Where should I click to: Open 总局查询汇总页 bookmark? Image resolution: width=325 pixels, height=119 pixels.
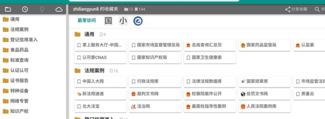tap(210, 45)
